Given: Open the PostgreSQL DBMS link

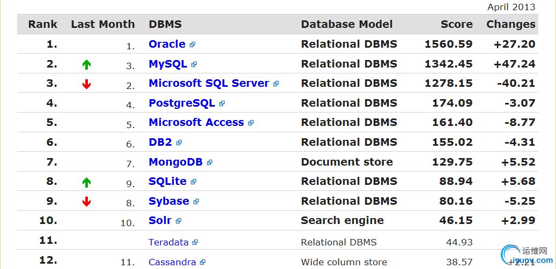Looking at the screenshot, I should tap(182, 103).
